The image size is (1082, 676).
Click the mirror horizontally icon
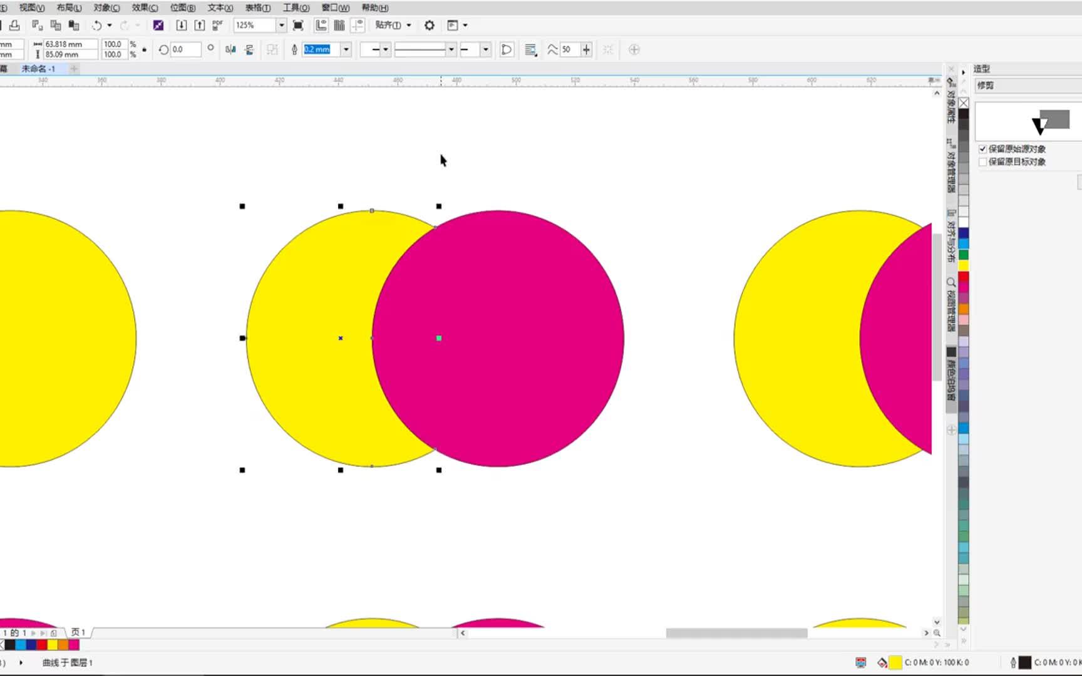230,49
